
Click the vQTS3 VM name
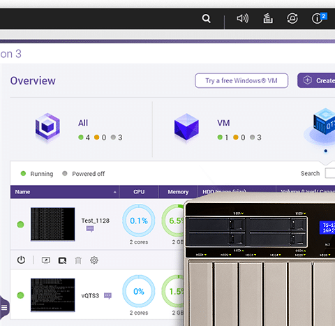click(90, 296)
